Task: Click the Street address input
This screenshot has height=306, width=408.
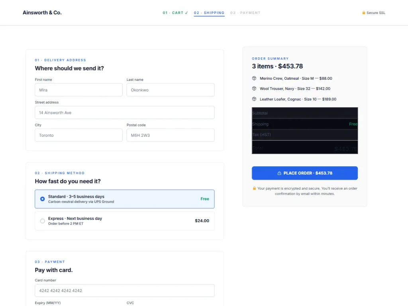Action: coord(125,112)
